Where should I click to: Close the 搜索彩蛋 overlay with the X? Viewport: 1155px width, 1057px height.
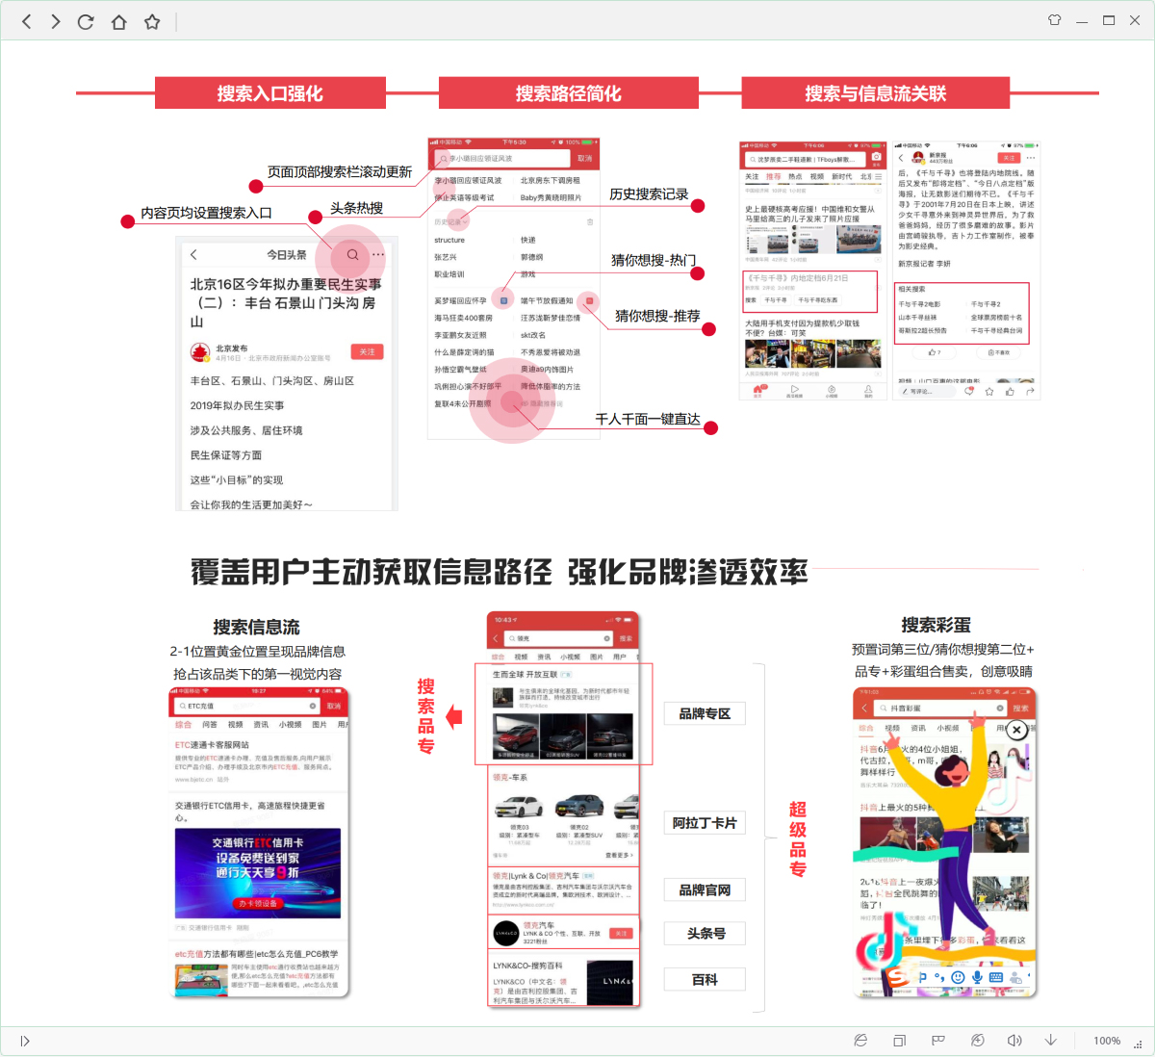pyautogui.click(x=1016, y=731)
